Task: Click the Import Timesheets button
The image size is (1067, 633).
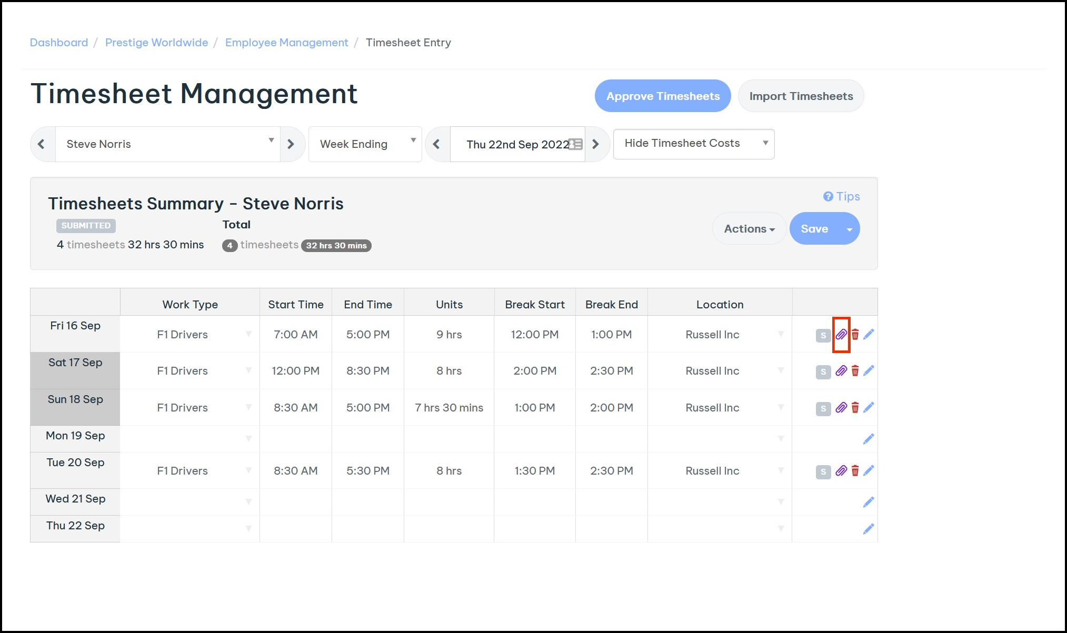Action: (801, 96)
